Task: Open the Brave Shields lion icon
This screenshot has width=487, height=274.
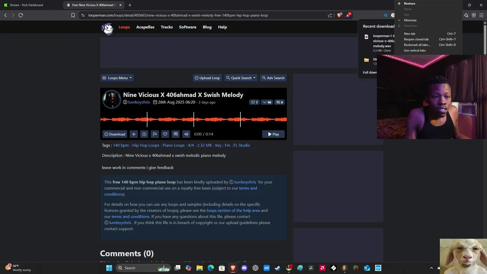Action: 339,15
